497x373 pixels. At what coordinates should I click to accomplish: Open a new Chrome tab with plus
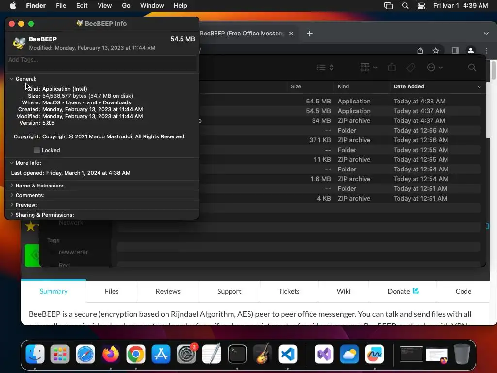click(x=310, y=34)
